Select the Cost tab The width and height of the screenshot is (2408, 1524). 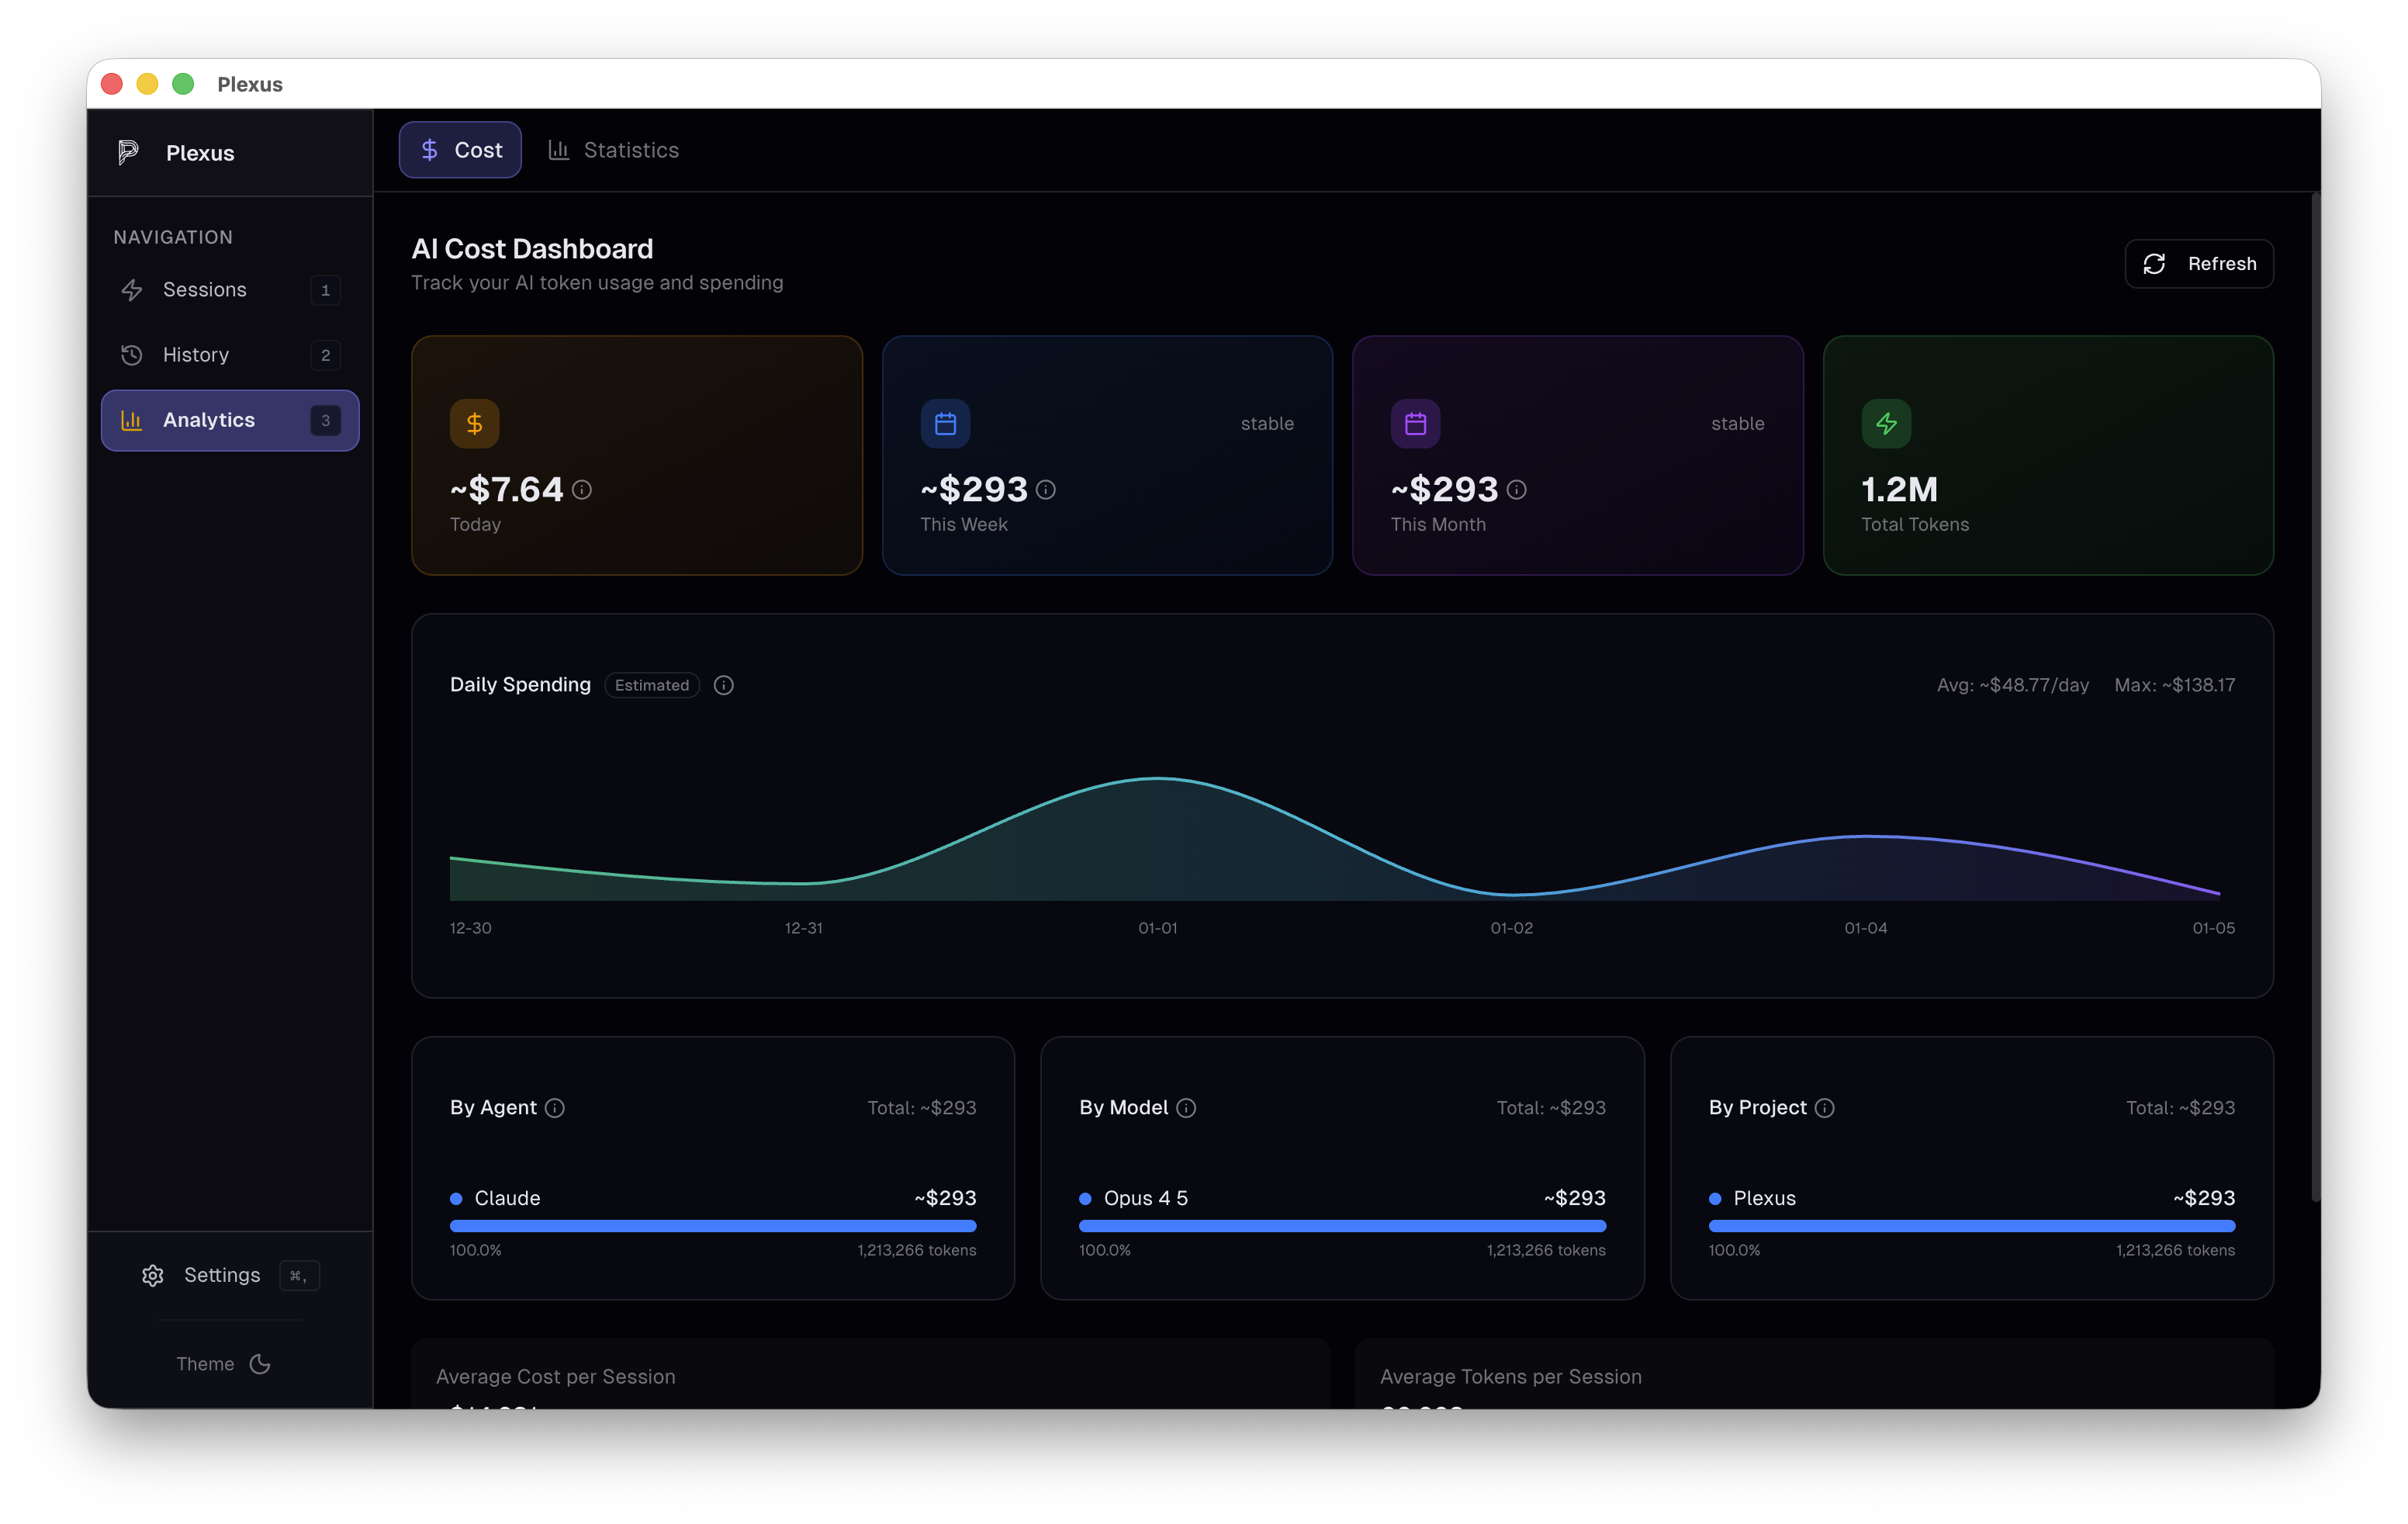(459, 149)
